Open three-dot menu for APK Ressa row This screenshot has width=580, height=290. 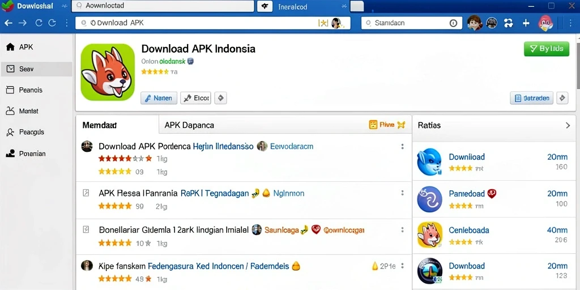point(402,193)
